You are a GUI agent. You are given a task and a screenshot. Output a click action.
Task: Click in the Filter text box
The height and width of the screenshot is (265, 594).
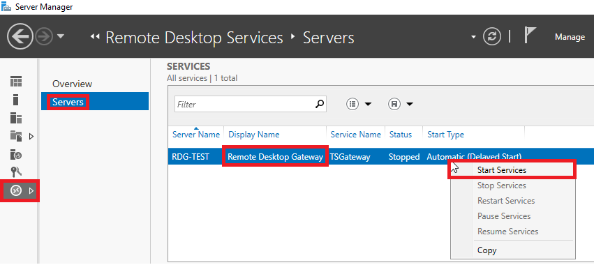coord(245,104)
